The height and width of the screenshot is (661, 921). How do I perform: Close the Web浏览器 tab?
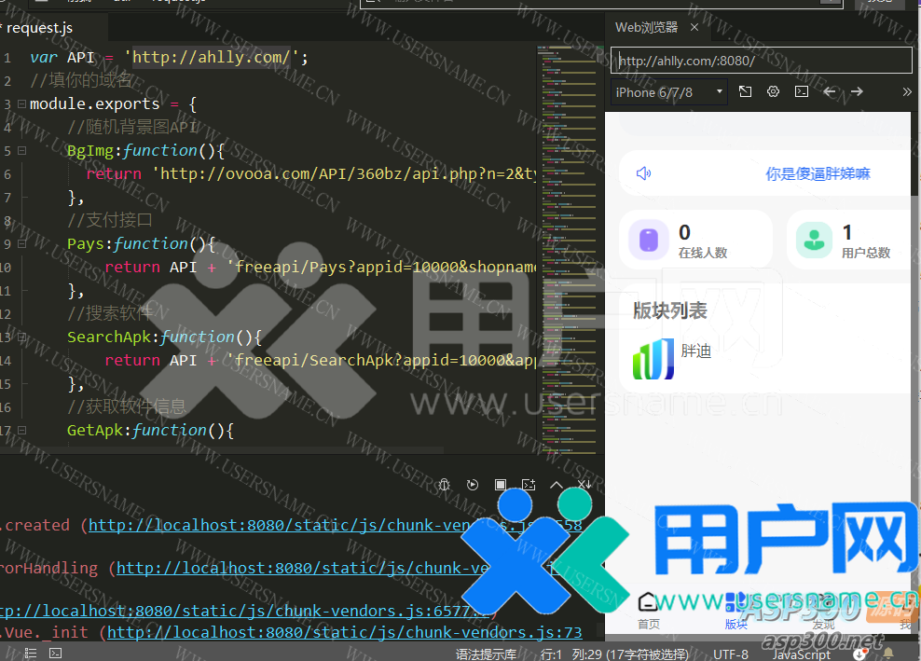click(x=695, y=28)
